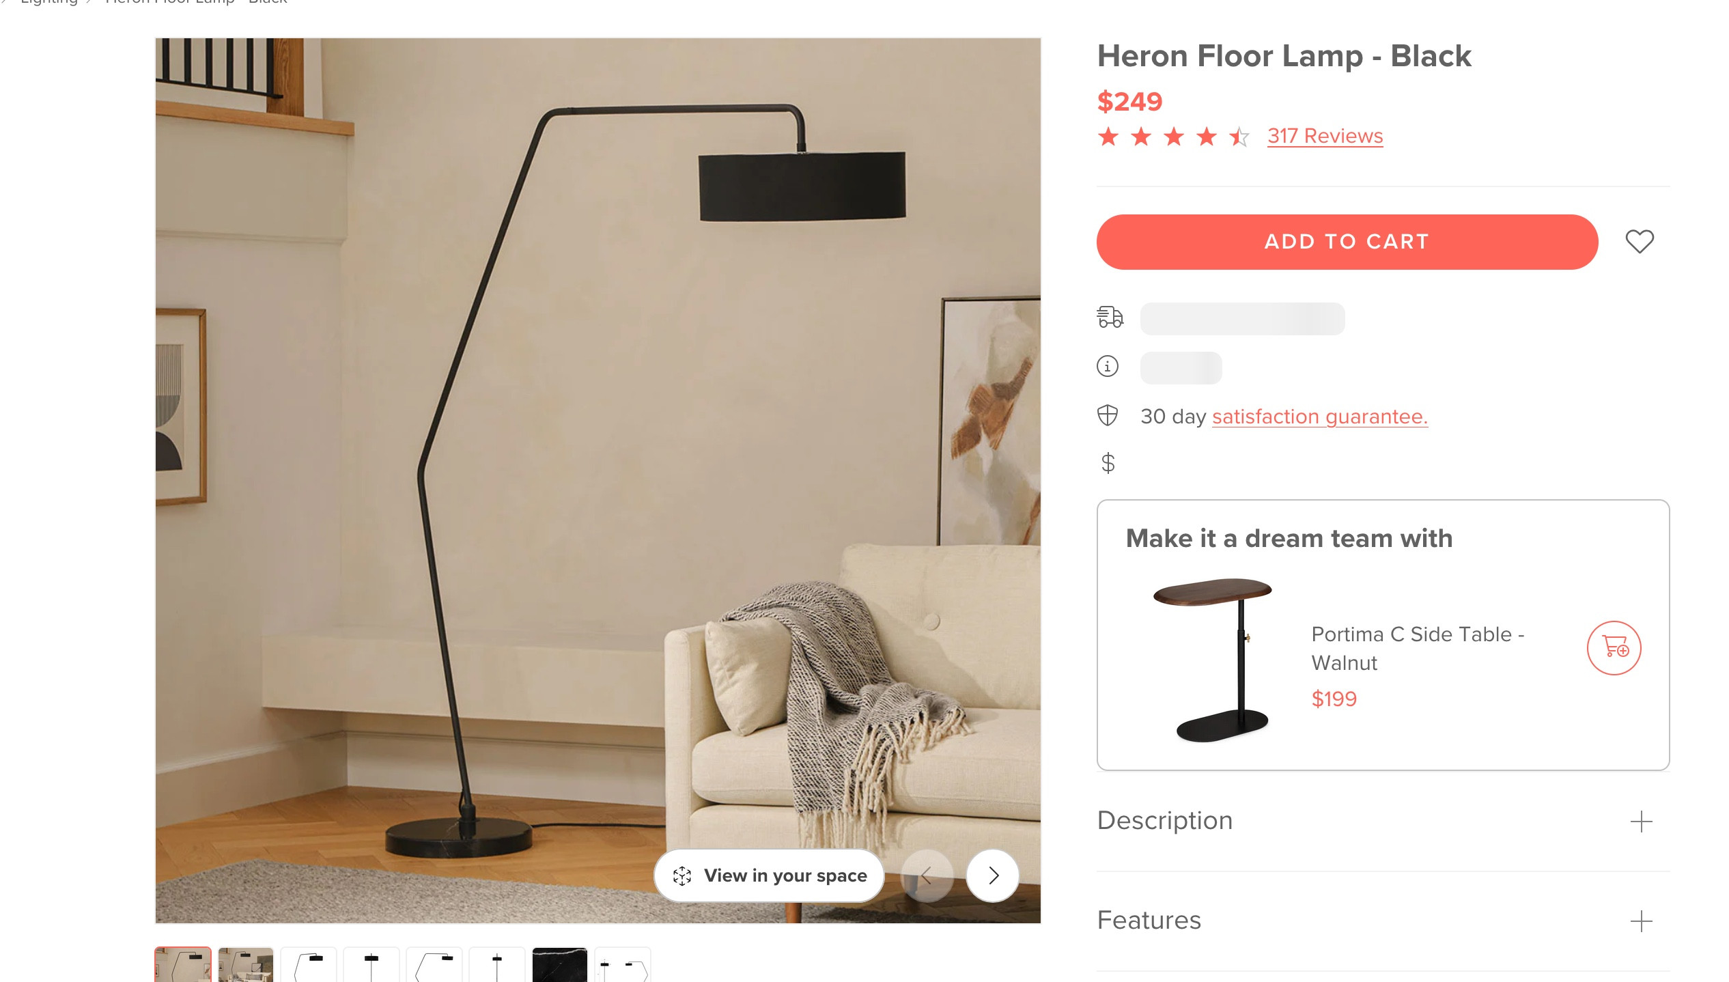1729x982 pixels.
Task: Click the delivery truck shipping icon
Action: [x=1110, y=317]
